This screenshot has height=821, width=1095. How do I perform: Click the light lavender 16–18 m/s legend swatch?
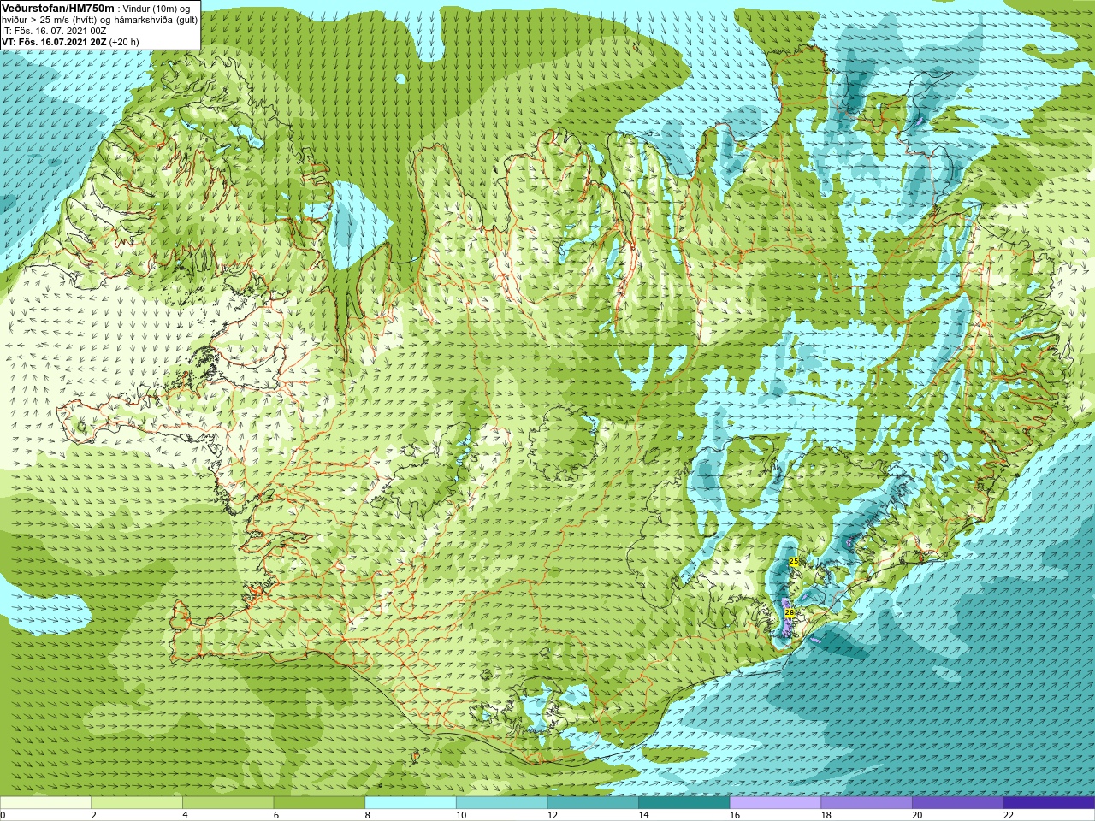click(775, 803)
